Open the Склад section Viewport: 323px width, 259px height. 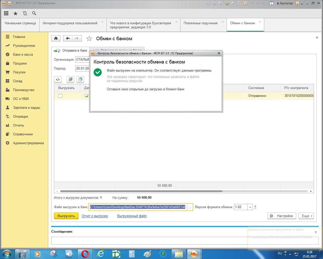pos(18,81)
